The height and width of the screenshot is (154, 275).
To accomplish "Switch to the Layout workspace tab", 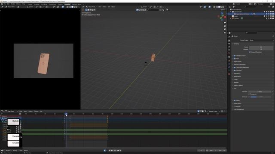I will [x=30, y=4].
